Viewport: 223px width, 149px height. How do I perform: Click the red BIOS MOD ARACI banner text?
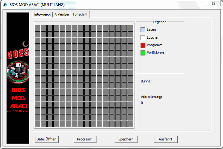(18, 98)
